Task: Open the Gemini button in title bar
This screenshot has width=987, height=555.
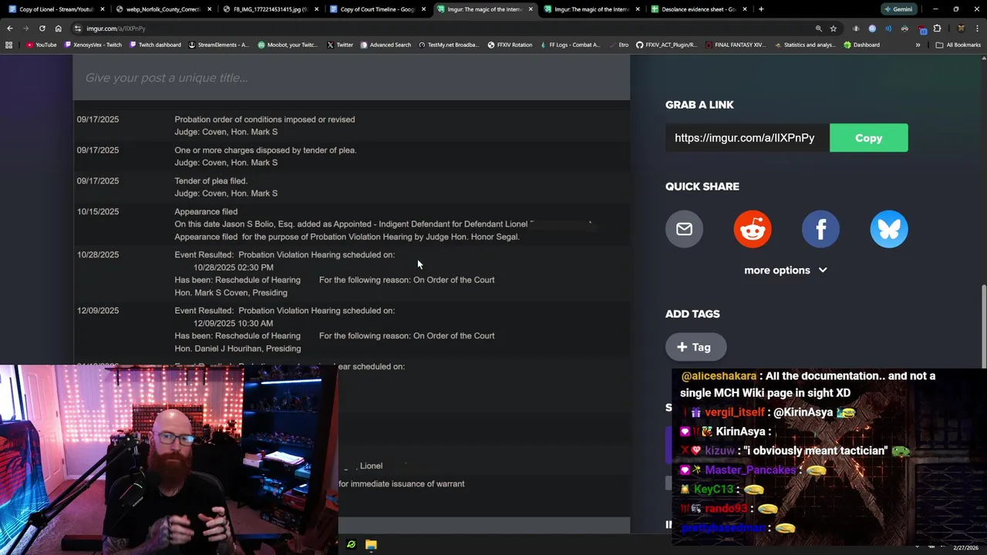Action: pos(898,9)
